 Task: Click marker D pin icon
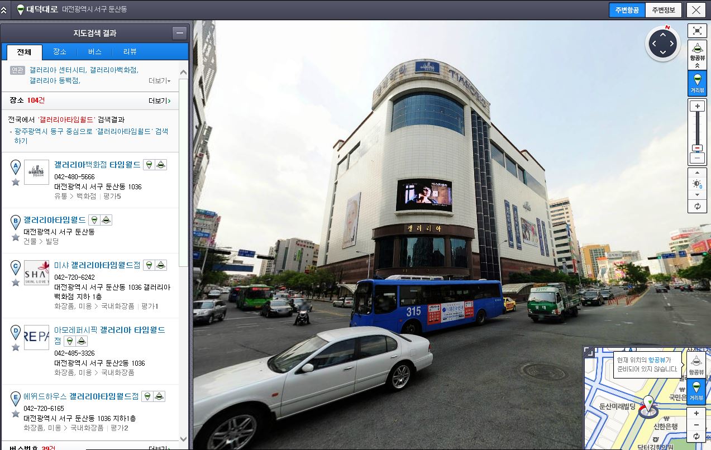[16, 332]
